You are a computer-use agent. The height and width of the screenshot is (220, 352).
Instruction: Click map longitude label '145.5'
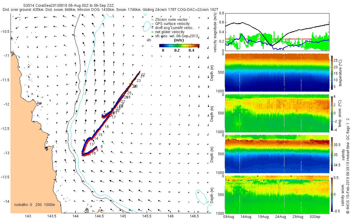click(x=147, y=216)
